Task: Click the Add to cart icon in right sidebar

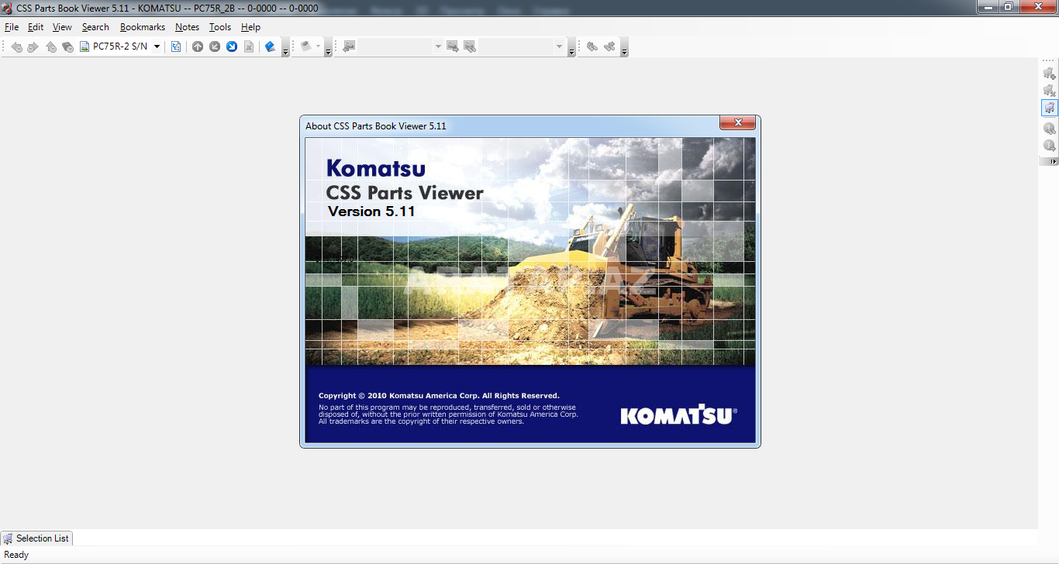Action: click(1050, 74)
